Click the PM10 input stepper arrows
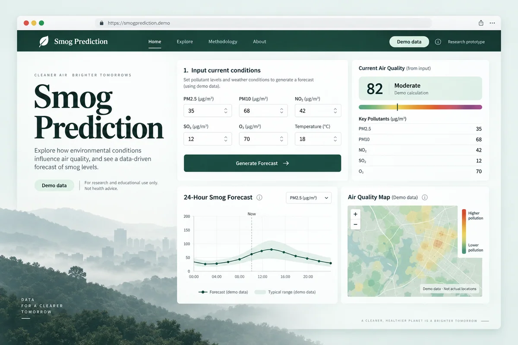This screenshot has width=518, height=345. (x=281, y=111)
